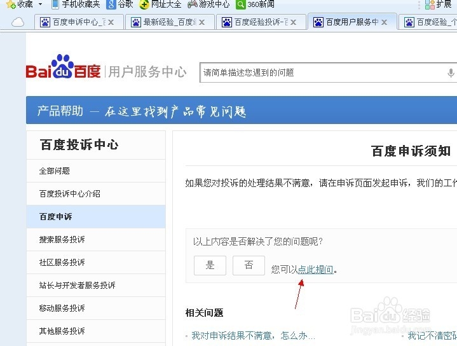Open the 谷歌 bookmark
The width and height of the screenshot is (457, 346).
[x=119, y=4]
